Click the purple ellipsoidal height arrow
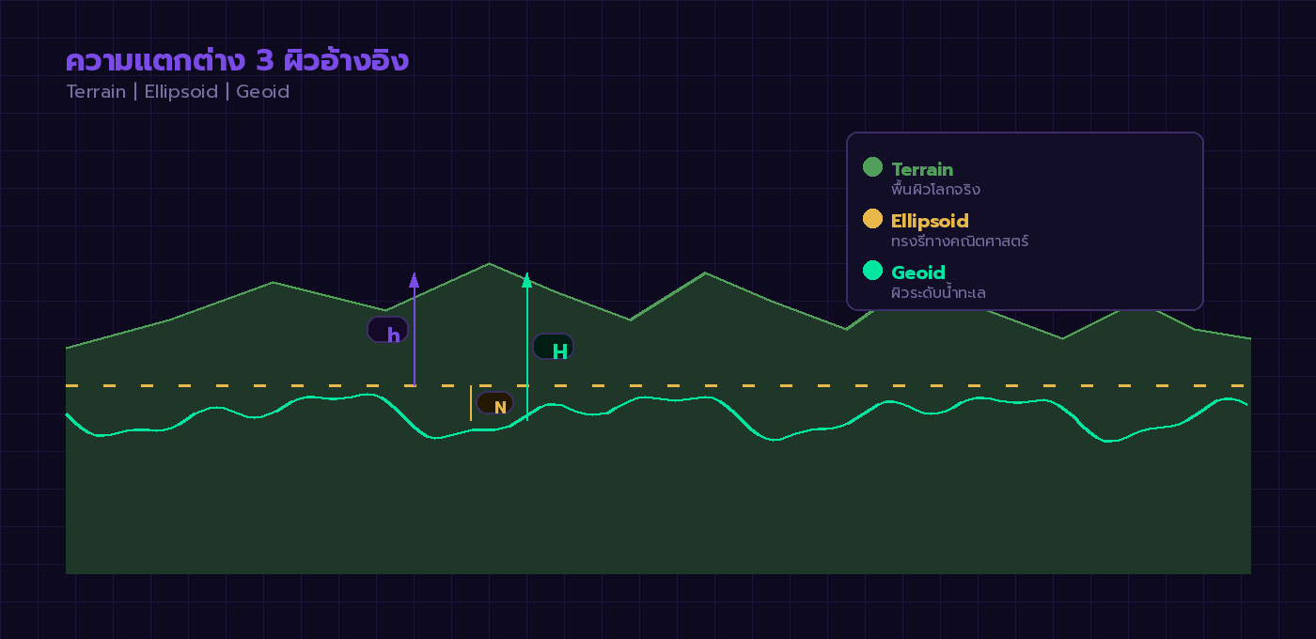This screenshot has width=1316, height=639. tap(414, 329)
